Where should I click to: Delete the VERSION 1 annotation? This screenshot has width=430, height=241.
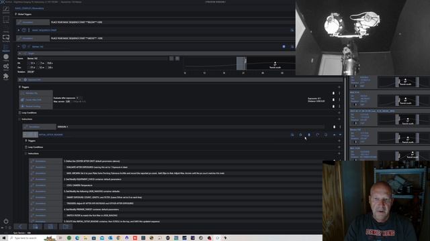click(x=334, y=127)
